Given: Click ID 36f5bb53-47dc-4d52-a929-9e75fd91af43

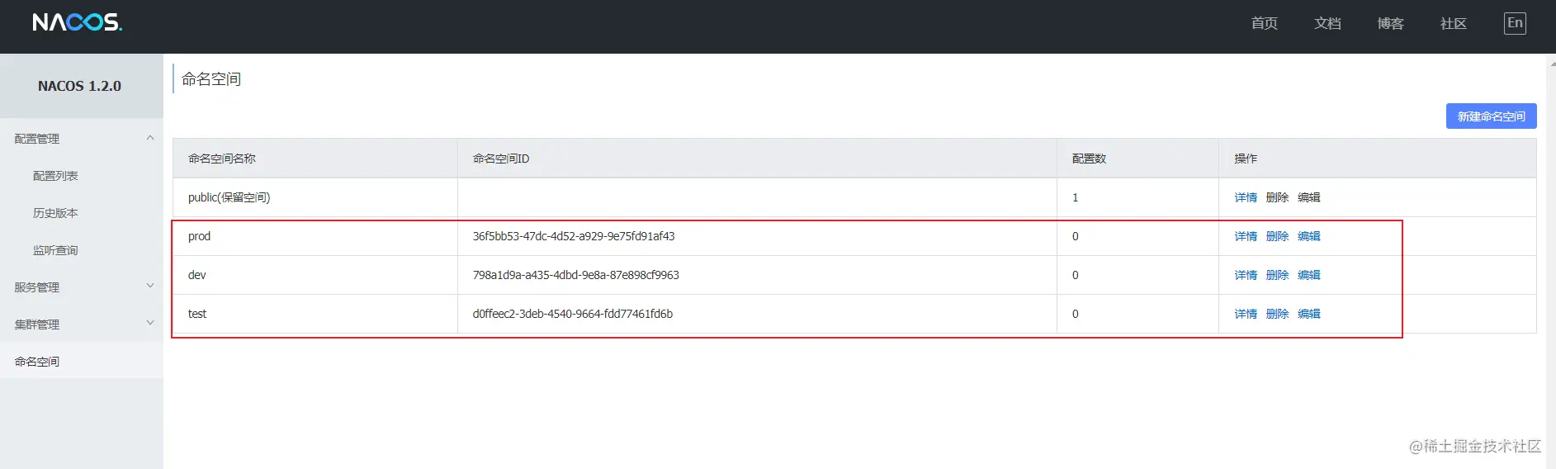Looking at the screenshot, I should tap(574, 236).
